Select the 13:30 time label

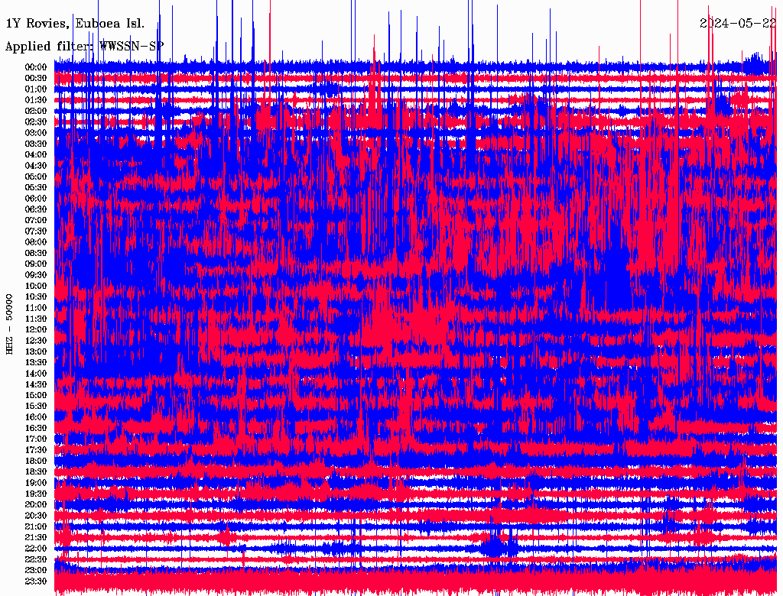(36, 363)
